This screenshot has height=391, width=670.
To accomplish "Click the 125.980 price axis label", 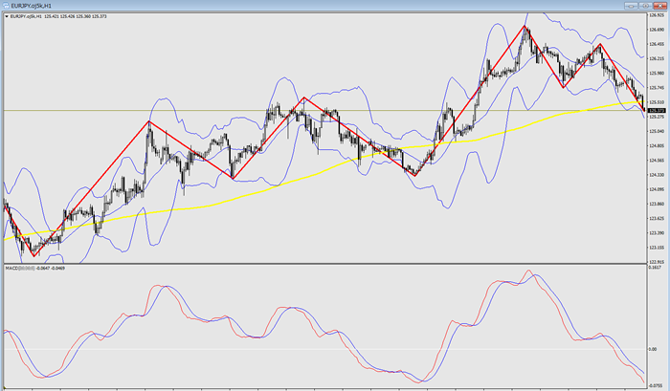I will point(656,73).
